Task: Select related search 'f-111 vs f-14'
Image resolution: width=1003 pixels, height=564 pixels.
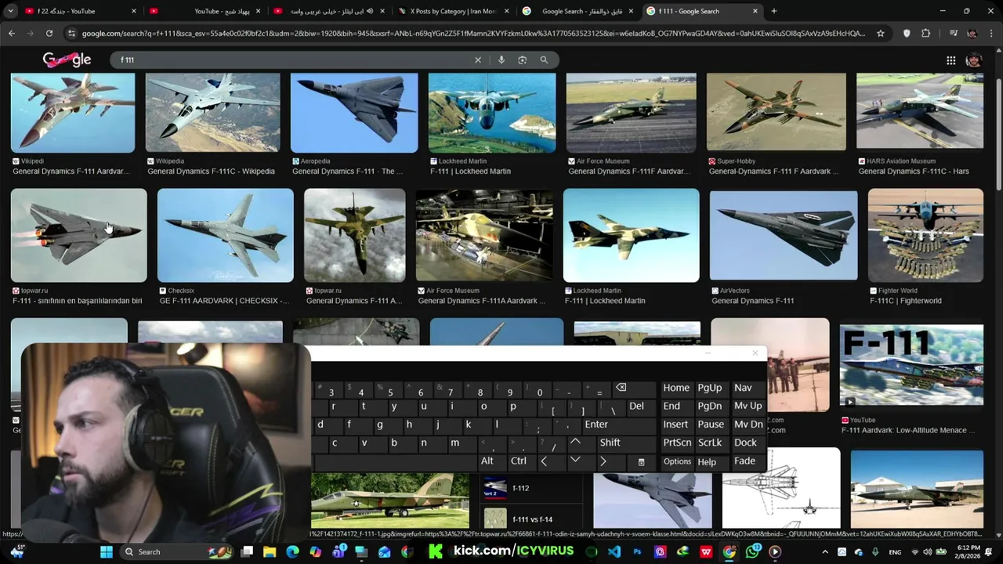Action: tap(533, 519)
